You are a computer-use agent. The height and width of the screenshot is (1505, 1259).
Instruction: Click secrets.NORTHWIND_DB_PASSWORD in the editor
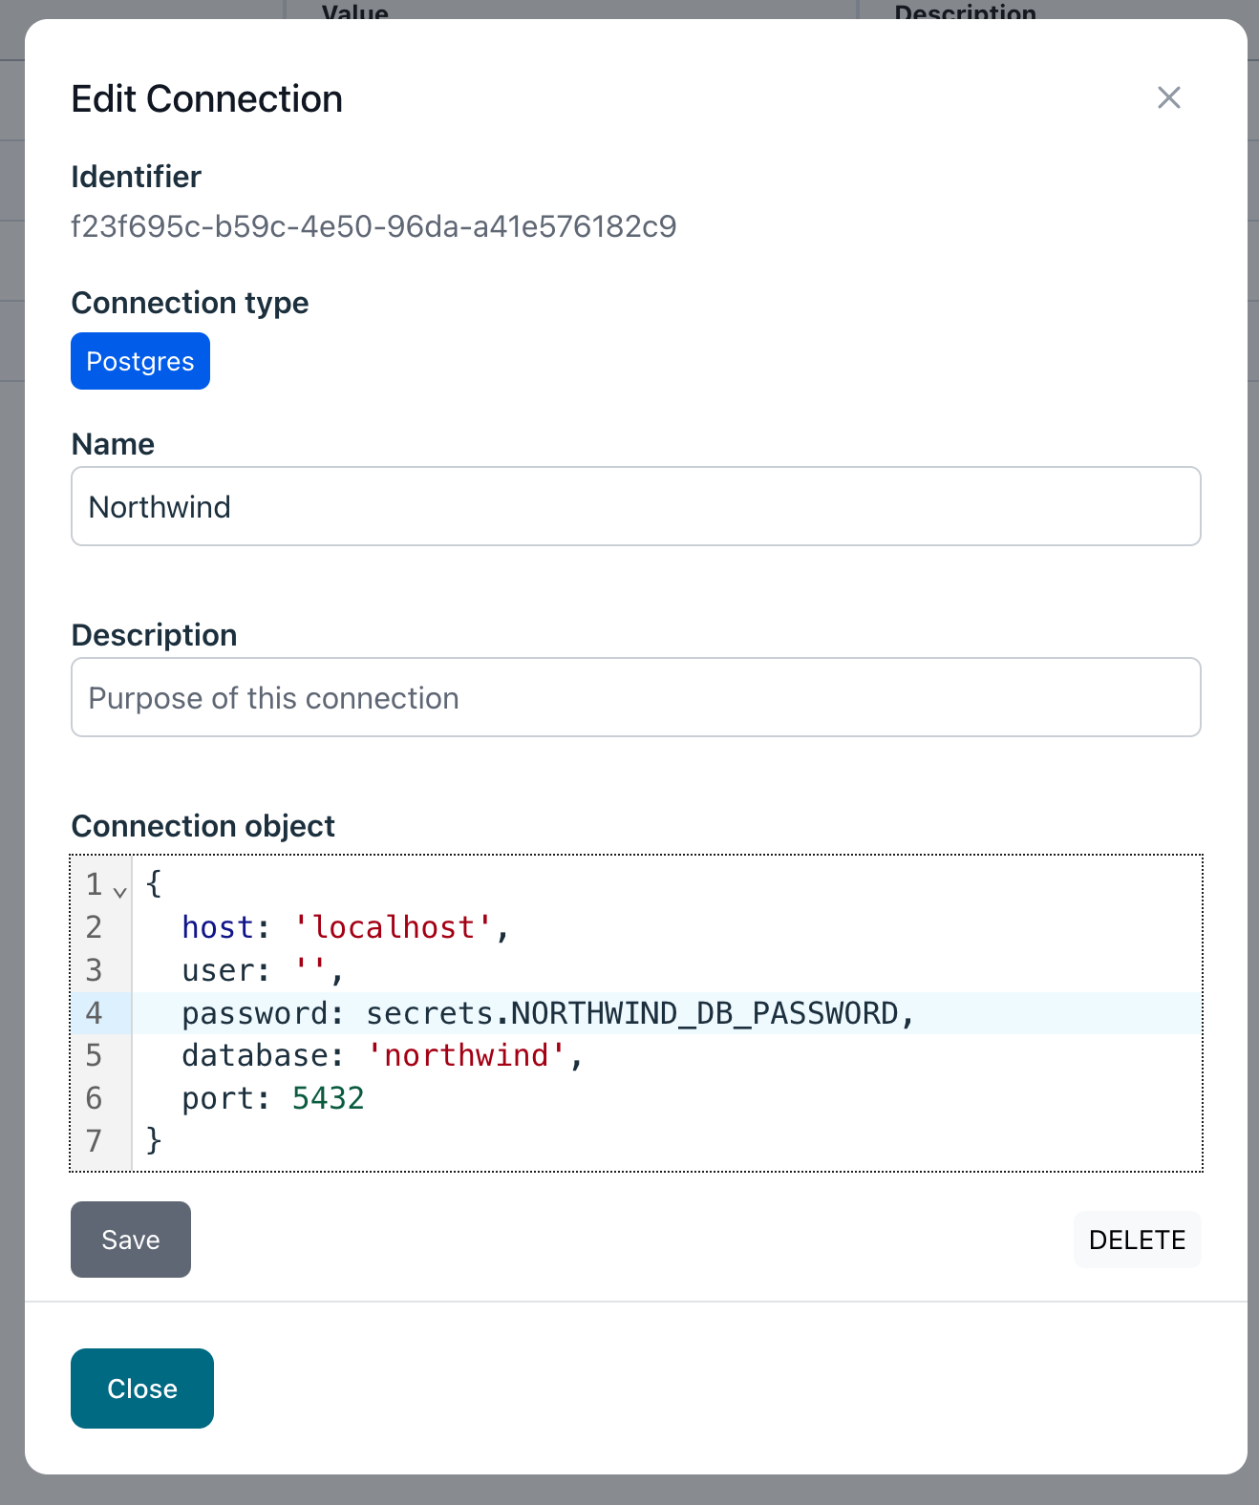(632, 1013)
